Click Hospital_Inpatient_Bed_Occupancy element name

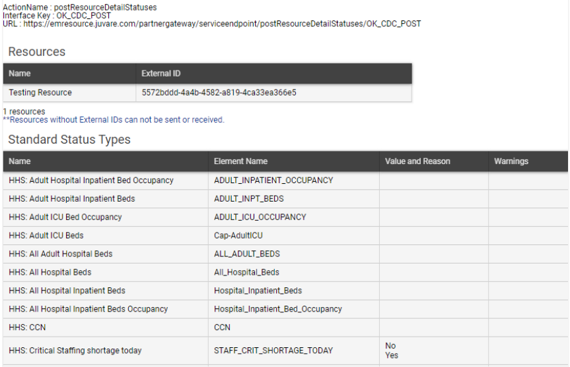[277, 309]
